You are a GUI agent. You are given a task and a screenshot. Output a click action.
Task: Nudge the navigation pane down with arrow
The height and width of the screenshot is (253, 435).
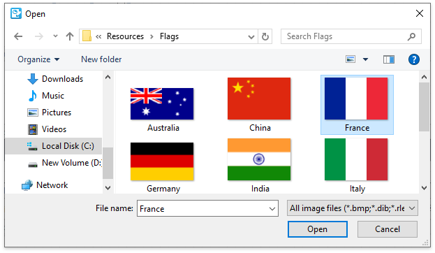pyautogui.click(x=108, y=188)
